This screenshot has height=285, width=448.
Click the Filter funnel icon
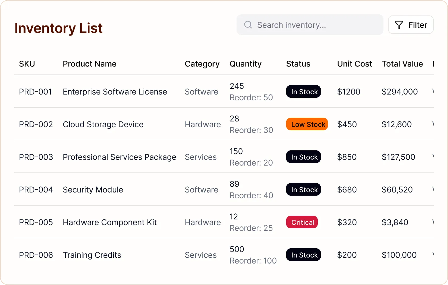pos(399,25)
